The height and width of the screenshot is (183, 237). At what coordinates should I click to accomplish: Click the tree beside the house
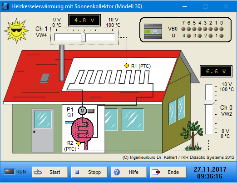coord(192,136)
